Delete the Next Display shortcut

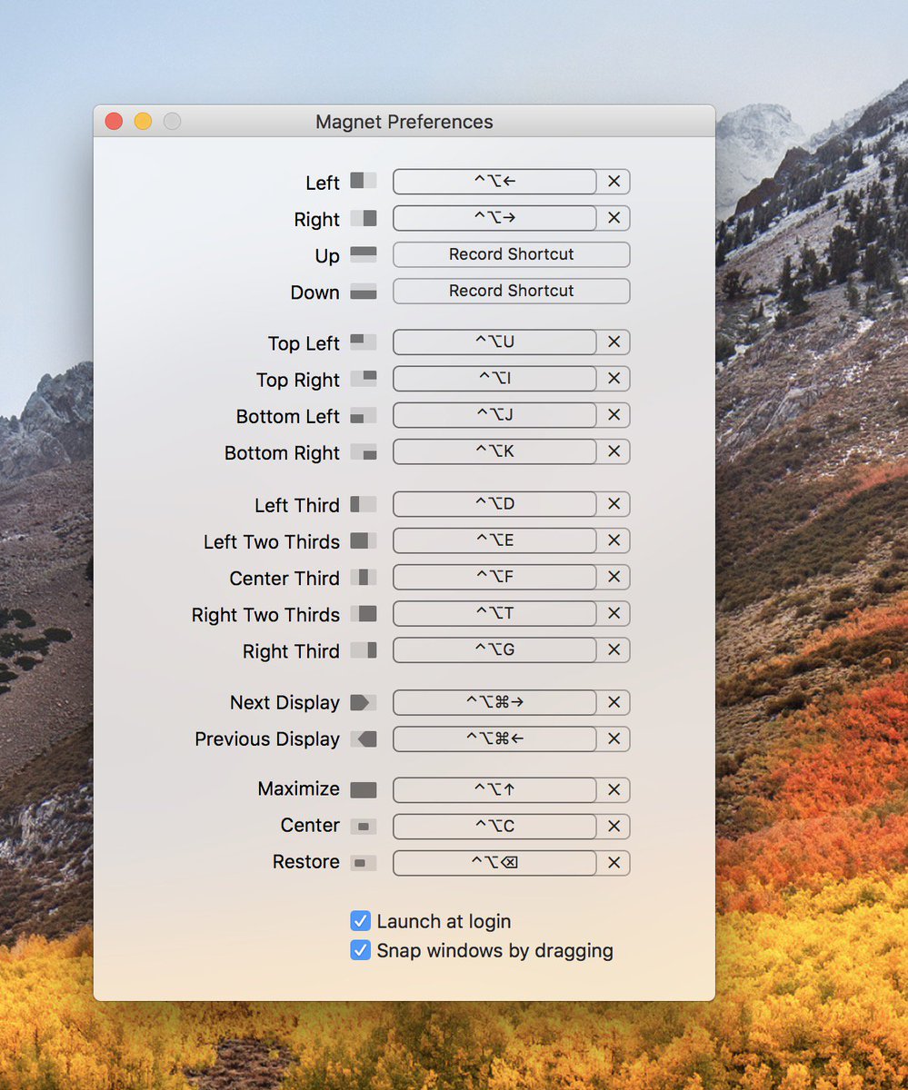(614, 702)
